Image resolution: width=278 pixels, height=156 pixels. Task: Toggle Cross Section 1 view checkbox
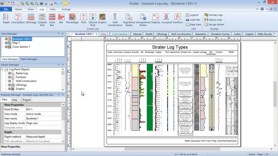tap(7, 47)
